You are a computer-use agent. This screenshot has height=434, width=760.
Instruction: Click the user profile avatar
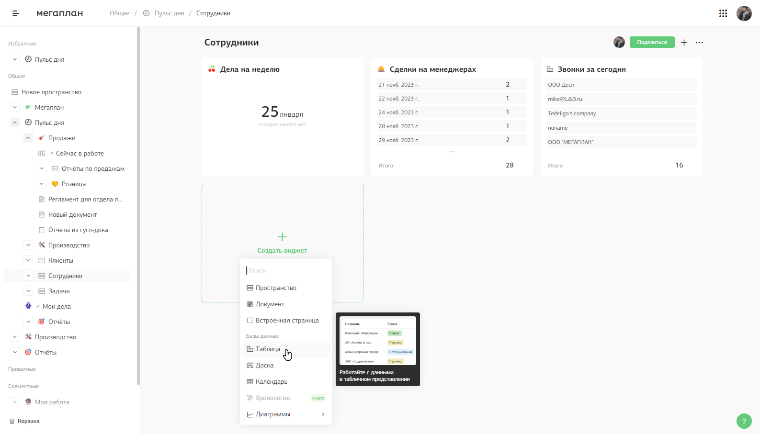click(744, 13)
